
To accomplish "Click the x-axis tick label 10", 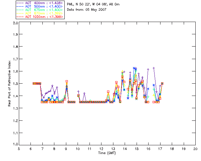I will (x=78, y=149).
